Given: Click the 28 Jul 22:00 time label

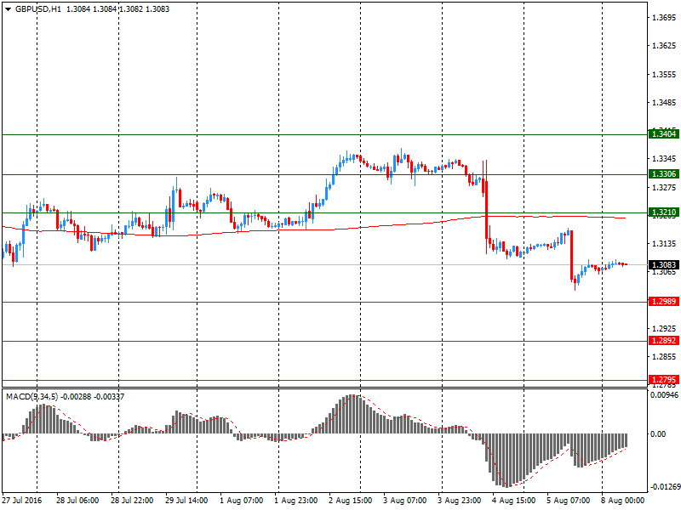Looking at the screenshot, I should pyautogui.click(x=132, y=500).
